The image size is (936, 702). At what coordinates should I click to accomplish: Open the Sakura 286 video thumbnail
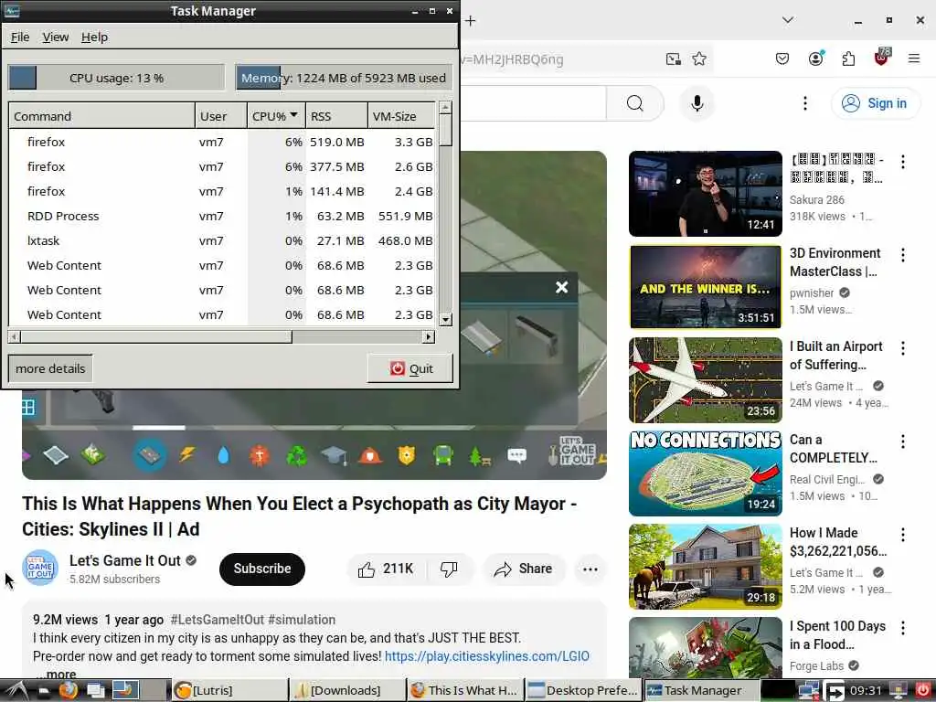click(706, 194)
